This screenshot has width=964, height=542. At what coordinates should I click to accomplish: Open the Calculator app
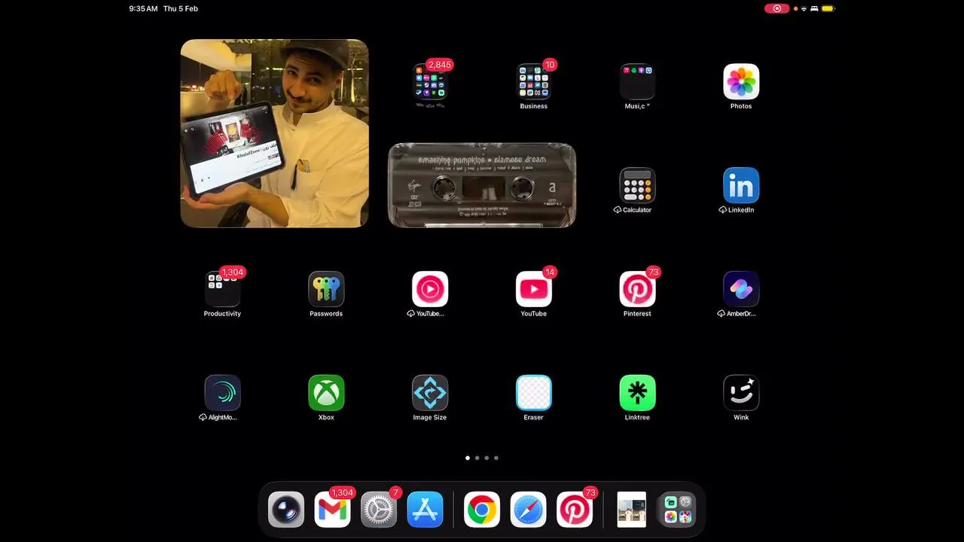637,185
